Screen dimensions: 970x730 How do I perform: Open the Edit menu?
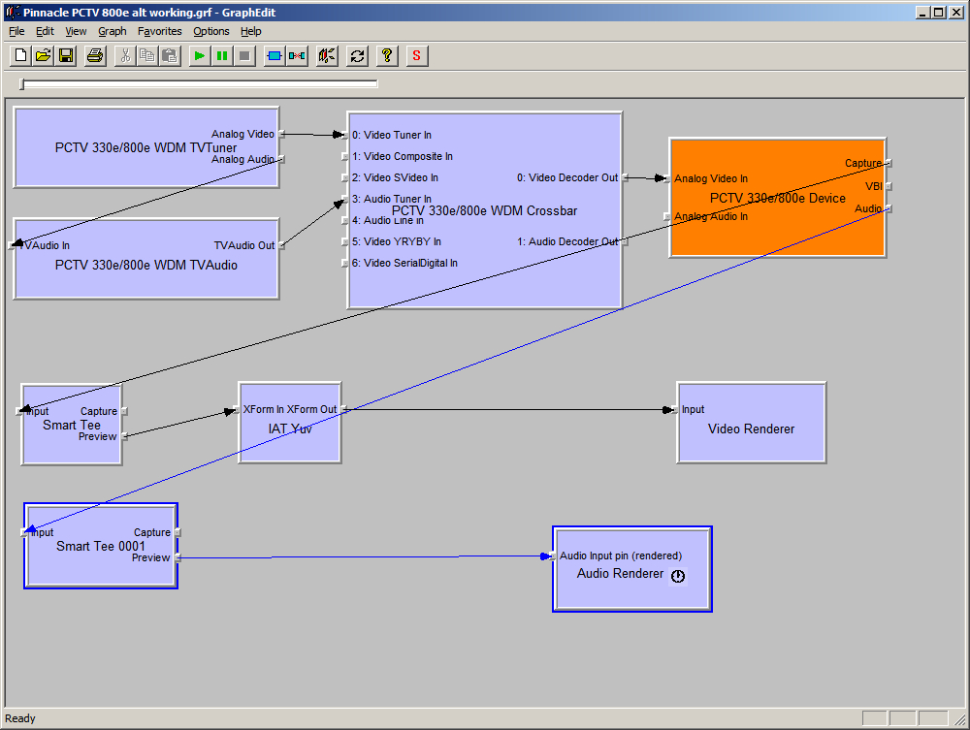[45, 31]
